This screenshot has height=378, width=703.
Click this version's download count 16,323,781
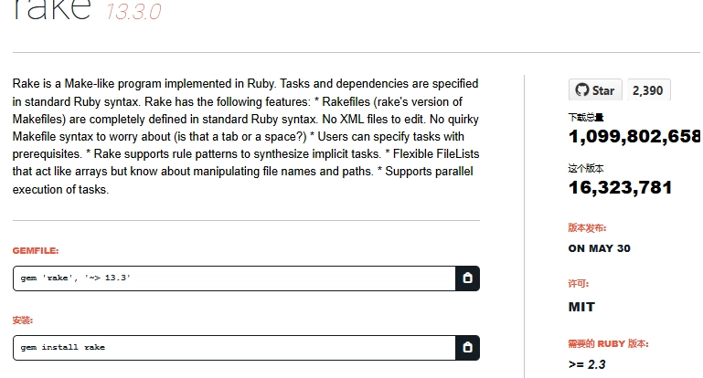point(620,187)
